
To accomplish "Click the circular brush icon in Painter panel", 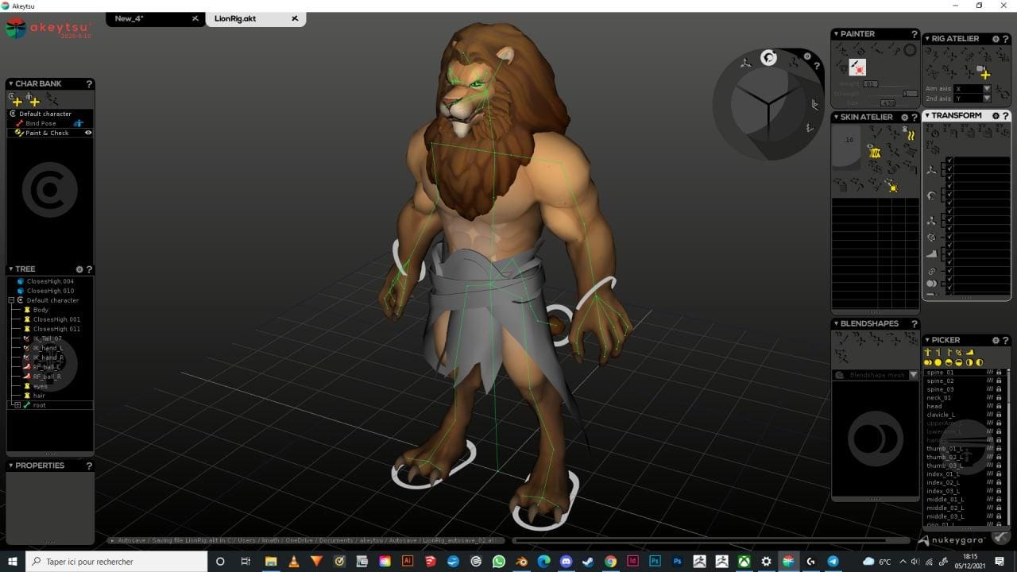I will tap(910, 49).
